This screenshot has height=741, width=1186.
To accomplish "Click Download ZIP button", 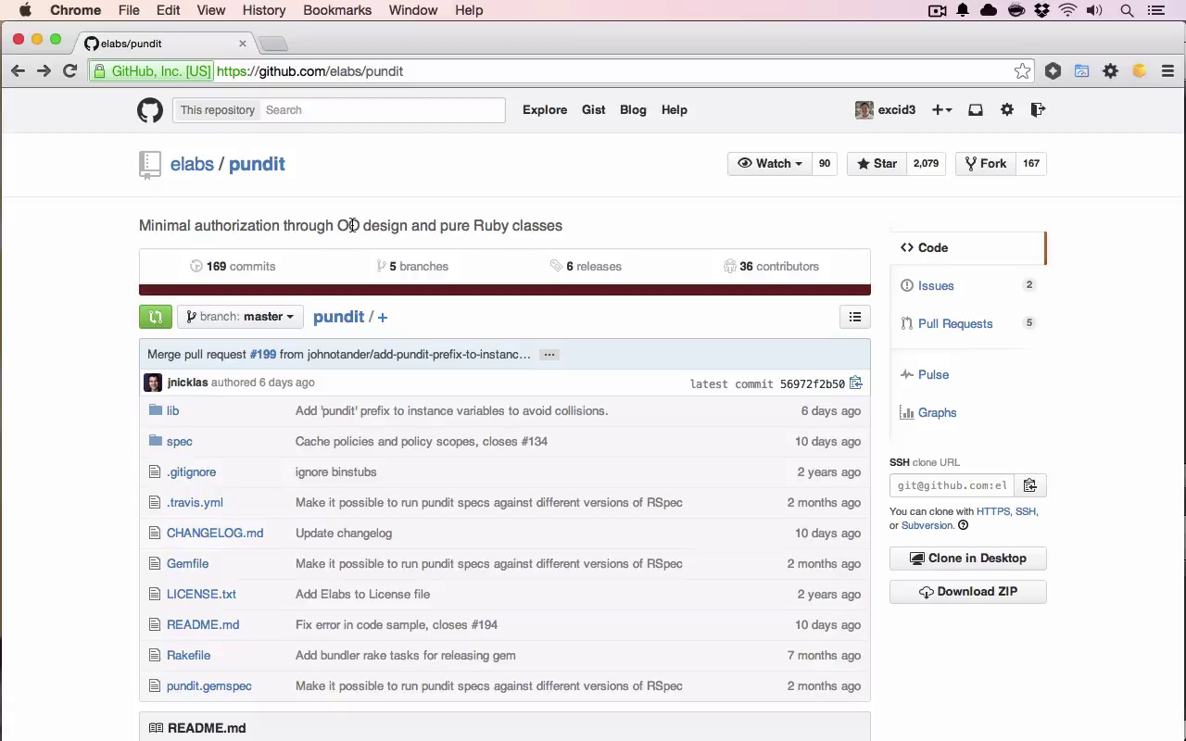I will tap(968, 592).
